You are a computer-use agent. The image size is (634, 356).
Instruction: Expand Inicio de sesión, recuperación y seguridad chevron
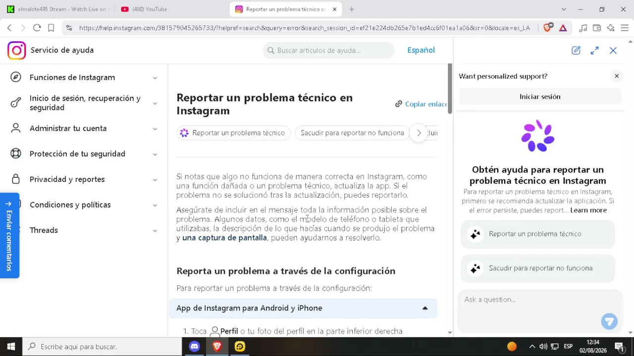click(x=155, y=103)
